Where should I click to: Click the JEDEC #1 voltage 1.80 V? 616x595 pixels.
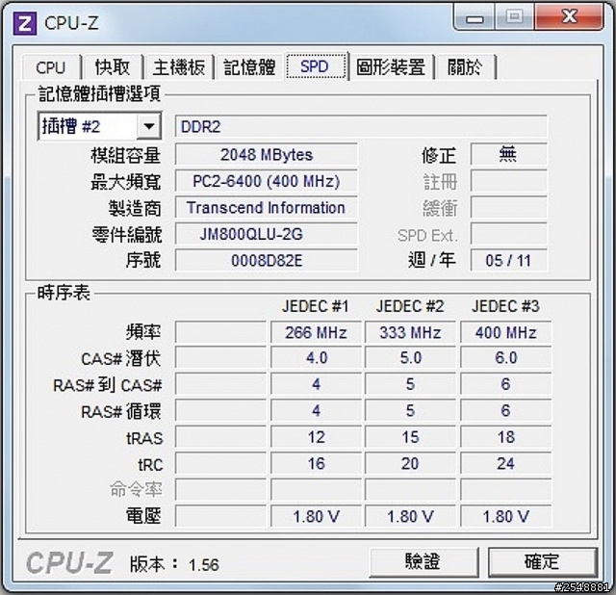click(x=317, y=516)
